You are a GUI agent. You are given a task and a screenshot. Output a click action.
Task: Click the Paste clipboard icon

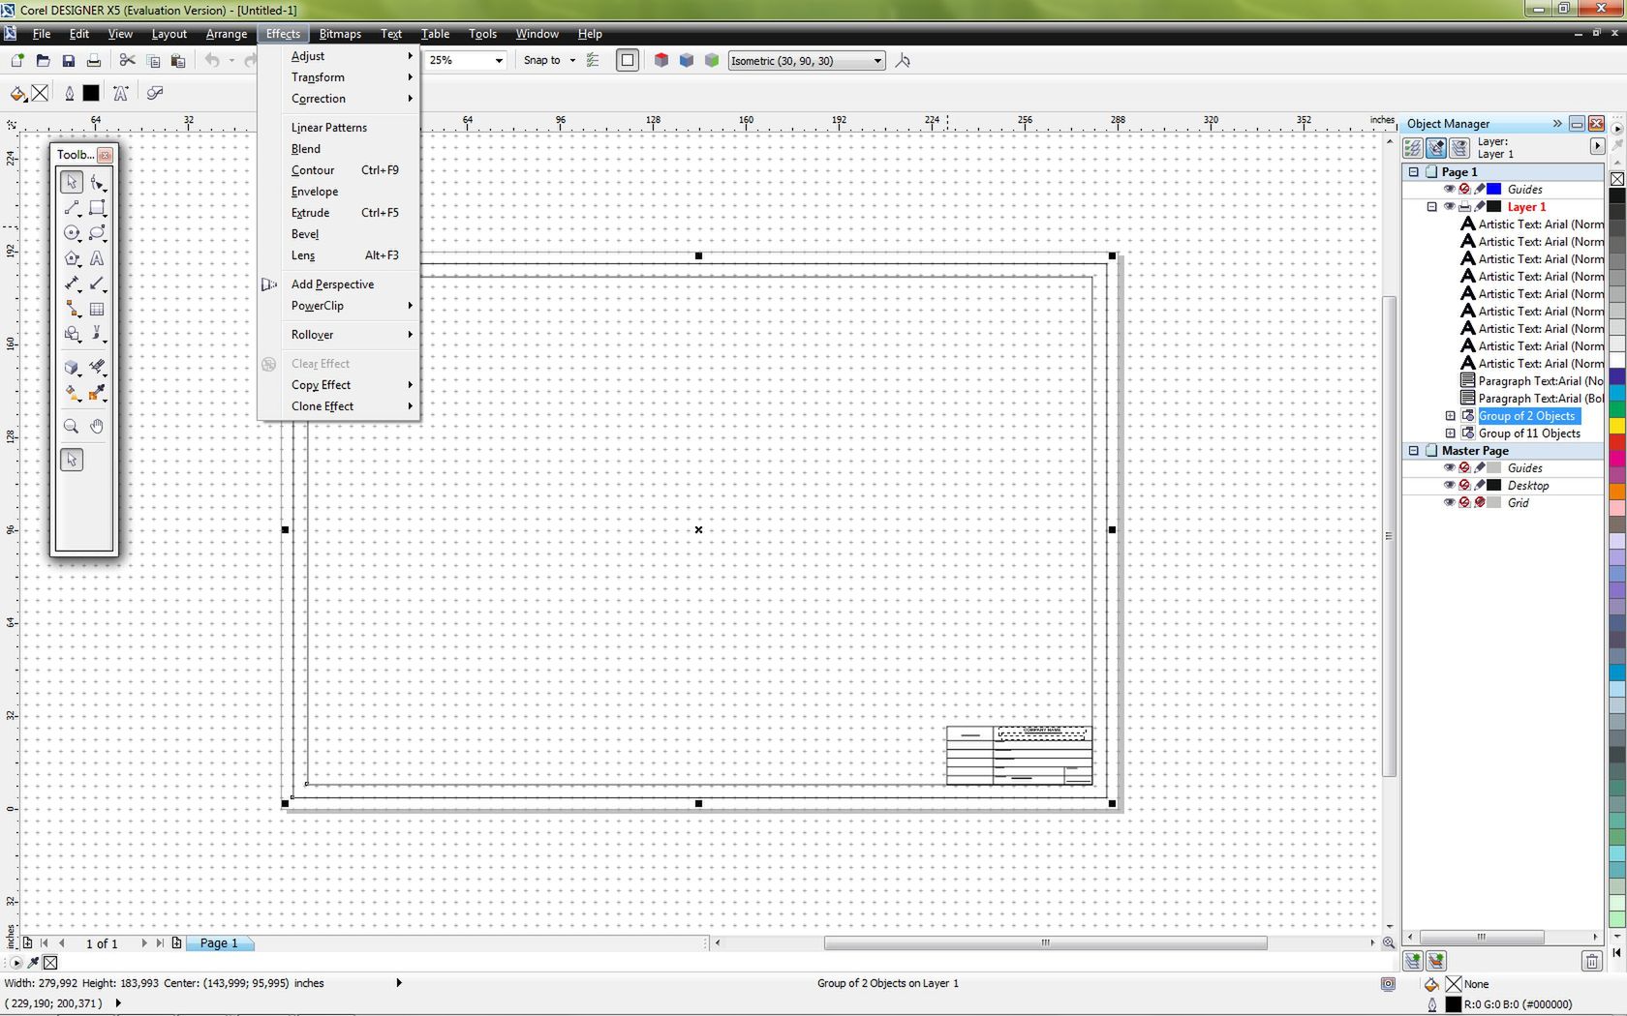click(x=178, y=60)
